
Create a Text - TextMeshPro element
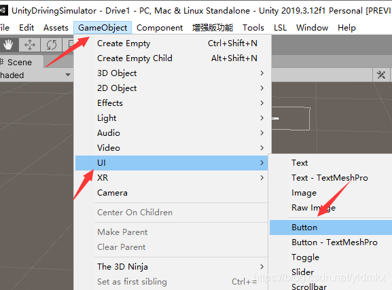pos(331,178)
